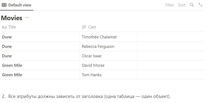
Task: Open database as full page icon
Action: coord(200,5)
